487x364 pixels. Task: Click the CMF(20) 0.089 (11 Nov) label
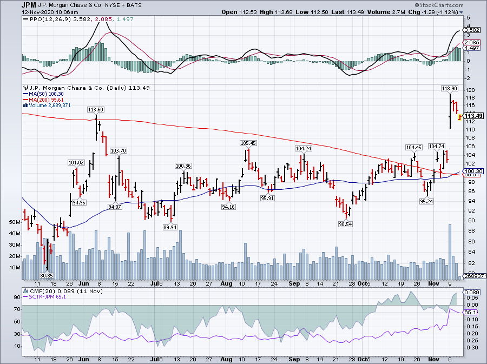coord(66,291)
